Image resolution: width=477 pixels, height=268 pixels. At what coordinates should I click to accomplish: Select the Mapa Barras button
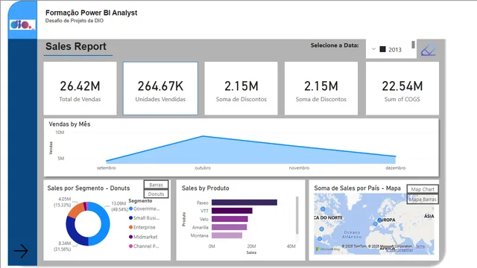(423, 200)
